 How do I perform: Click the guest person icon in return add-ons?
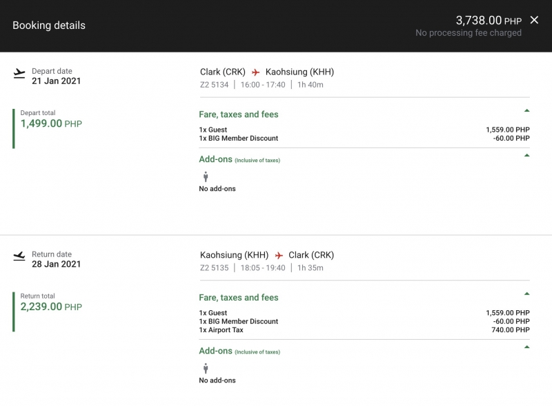pyautogui.click(x=206, y=368)
